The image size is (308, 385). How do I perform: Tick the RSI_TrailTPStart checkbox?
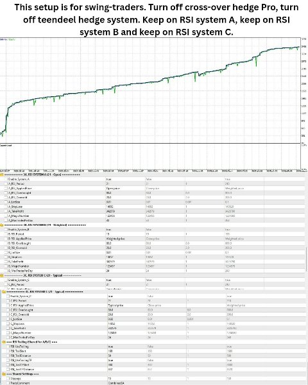pos(8,365)
